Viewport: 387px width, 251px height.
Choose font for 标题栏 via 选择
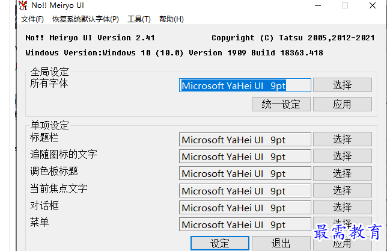pos(342,140)
